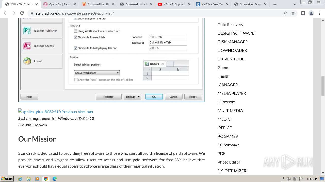
Task: Open the Game category
Action: click(x=223, y=67)
